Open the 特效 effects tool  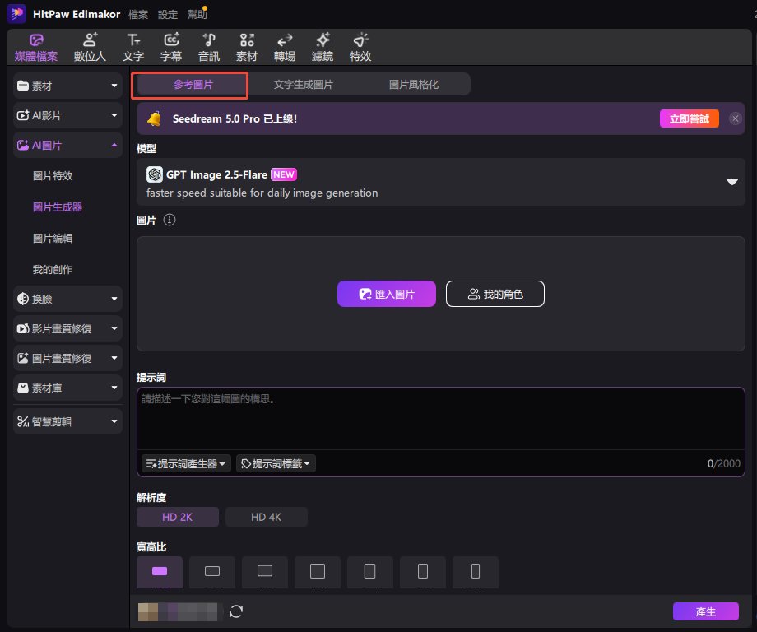(360, 48)
